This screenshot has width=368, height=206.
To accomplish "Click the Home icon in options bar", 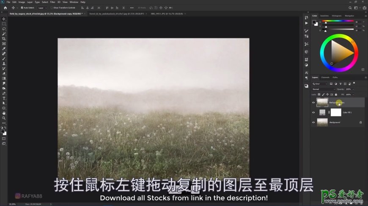I will coord(5,8).
